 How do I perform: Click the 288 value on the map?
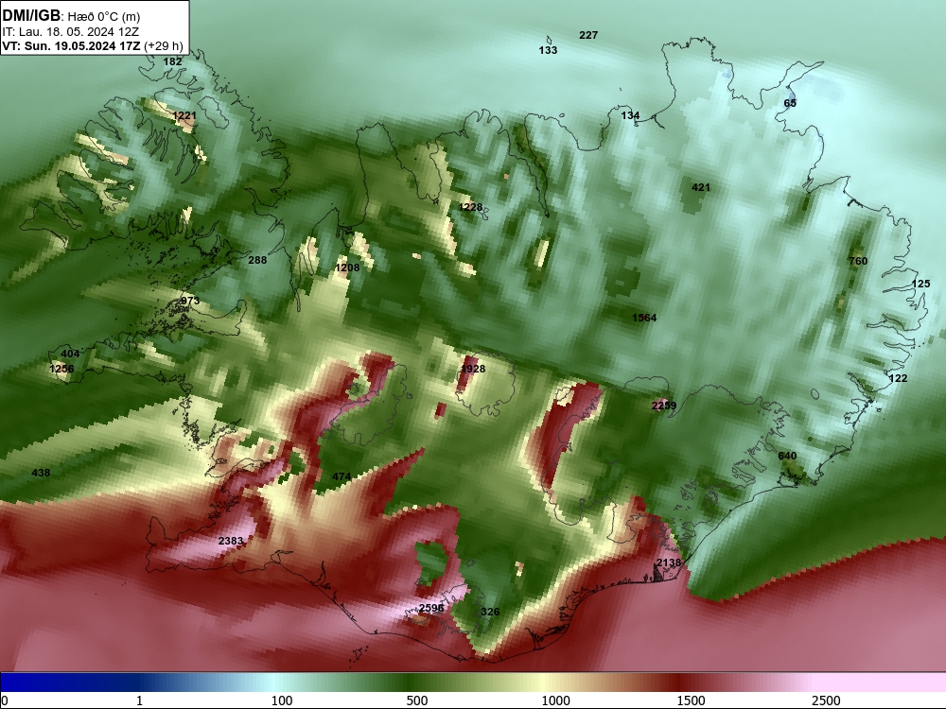[x=257, y=260]
